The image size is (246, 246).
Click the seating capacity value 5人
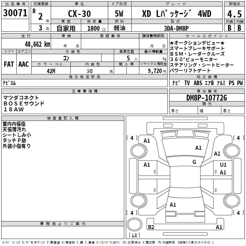click(132, 58)
